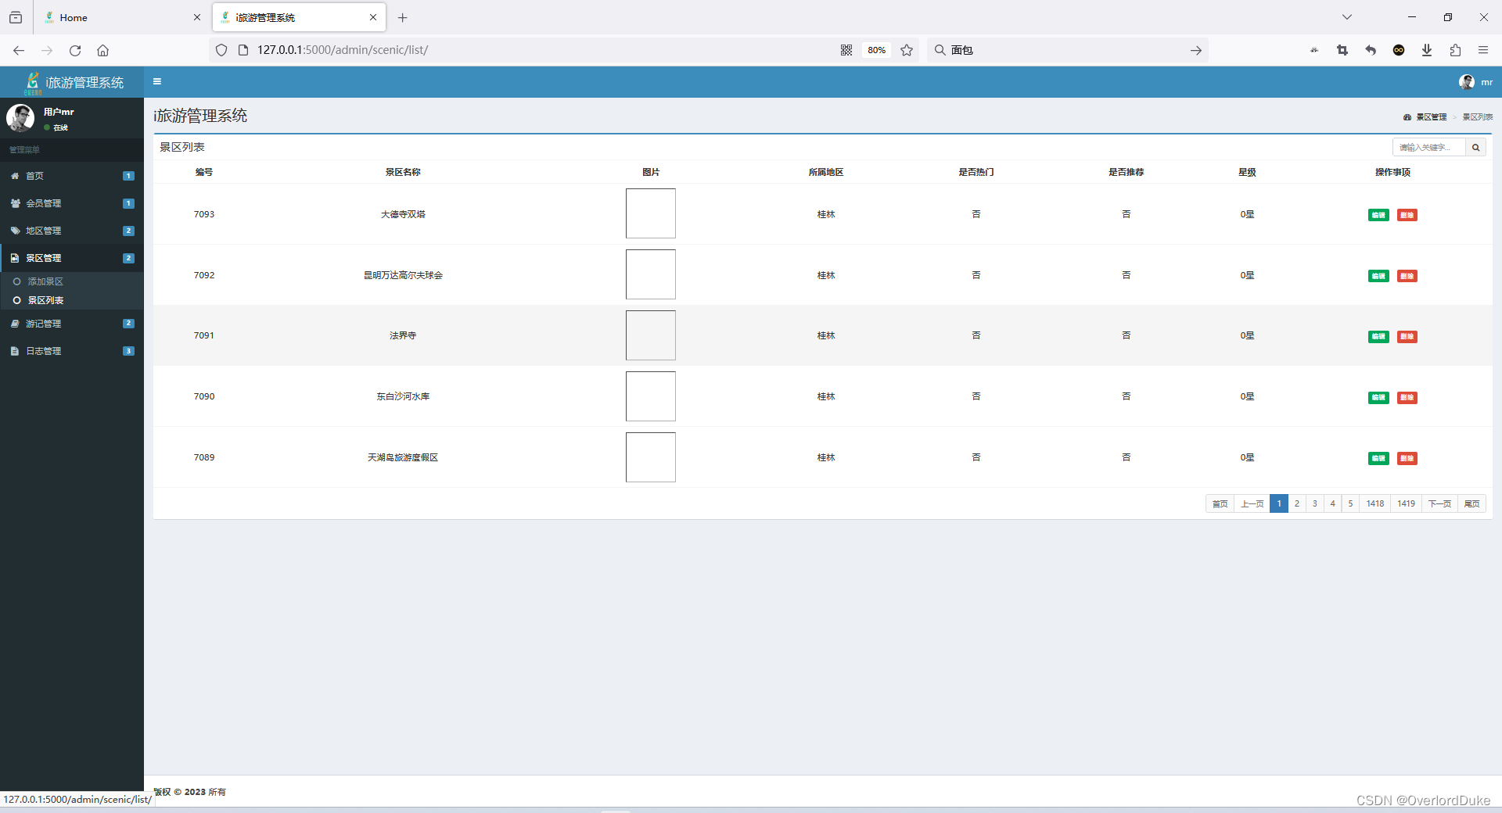Delete the 天湖岛旅游度假区 entry
Image resolution: width=1502 pixels, height=813 pixels.
coord(1407,459)
